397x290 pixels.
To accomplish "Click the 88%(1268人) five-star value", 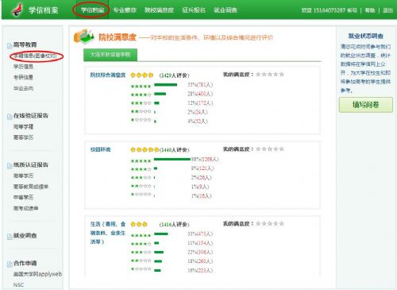I will 205,159.
